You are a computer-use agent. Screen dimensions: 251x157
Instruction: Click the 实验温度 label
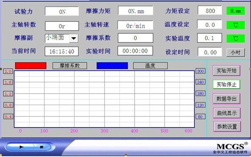coord(177,38)
